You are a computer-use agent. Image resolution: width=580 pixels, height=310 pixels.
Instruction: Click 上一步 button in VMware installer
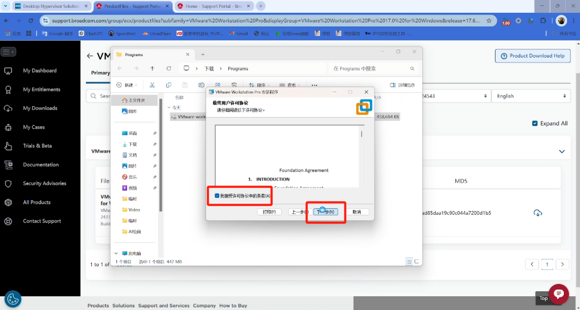click(299, 212)
